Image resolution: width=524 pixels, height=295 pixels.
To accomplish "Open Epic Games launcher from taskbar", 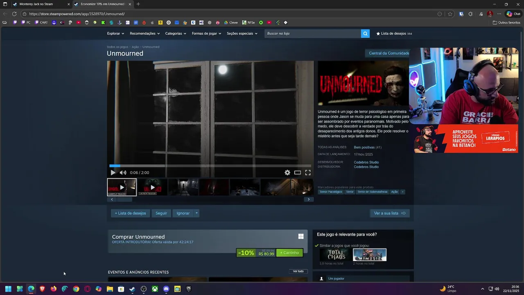I will coord(189,289).
